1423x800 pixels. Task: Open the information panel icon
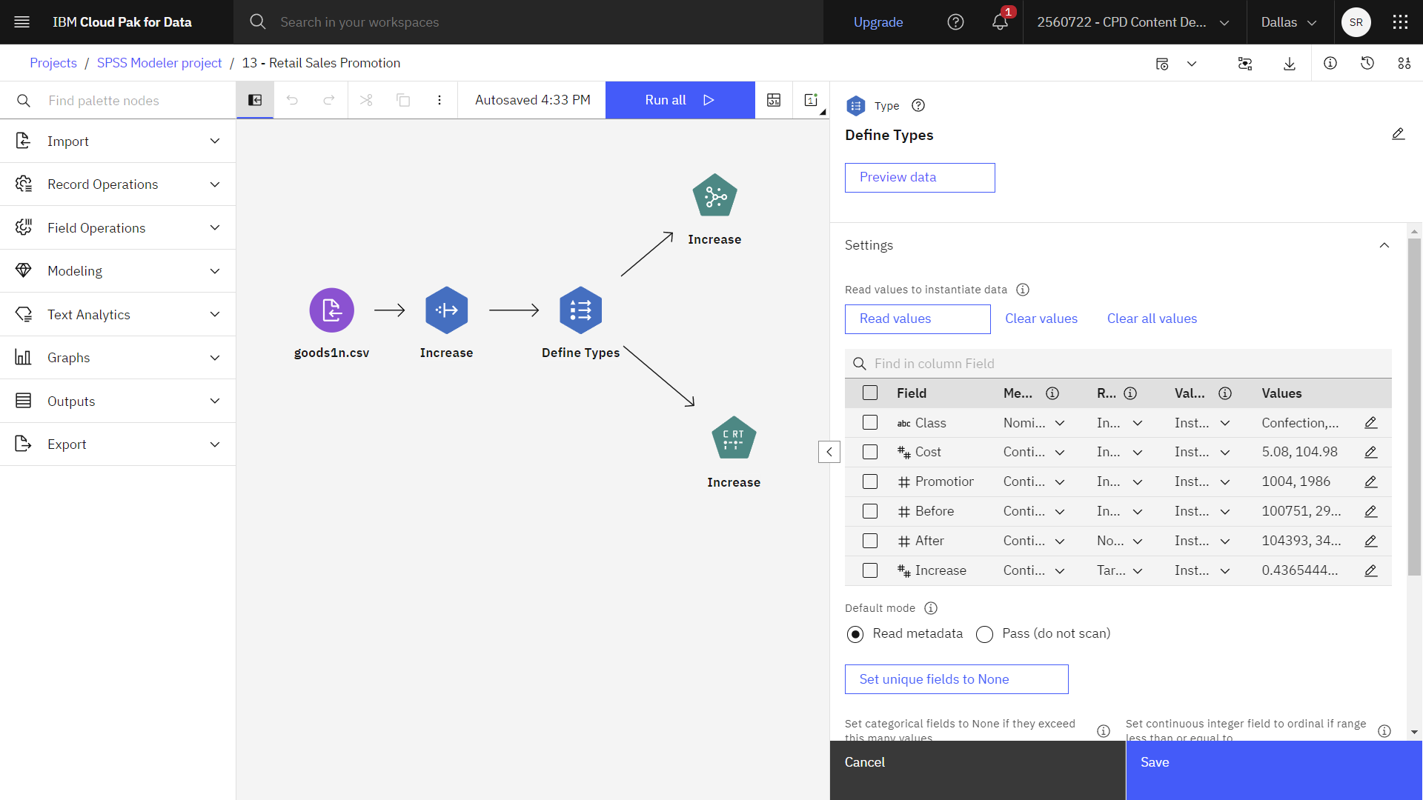1330,64
